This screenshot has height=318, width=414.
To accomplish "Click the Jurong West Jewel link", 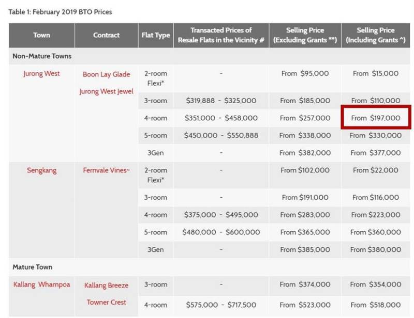I will coord(107,91).
